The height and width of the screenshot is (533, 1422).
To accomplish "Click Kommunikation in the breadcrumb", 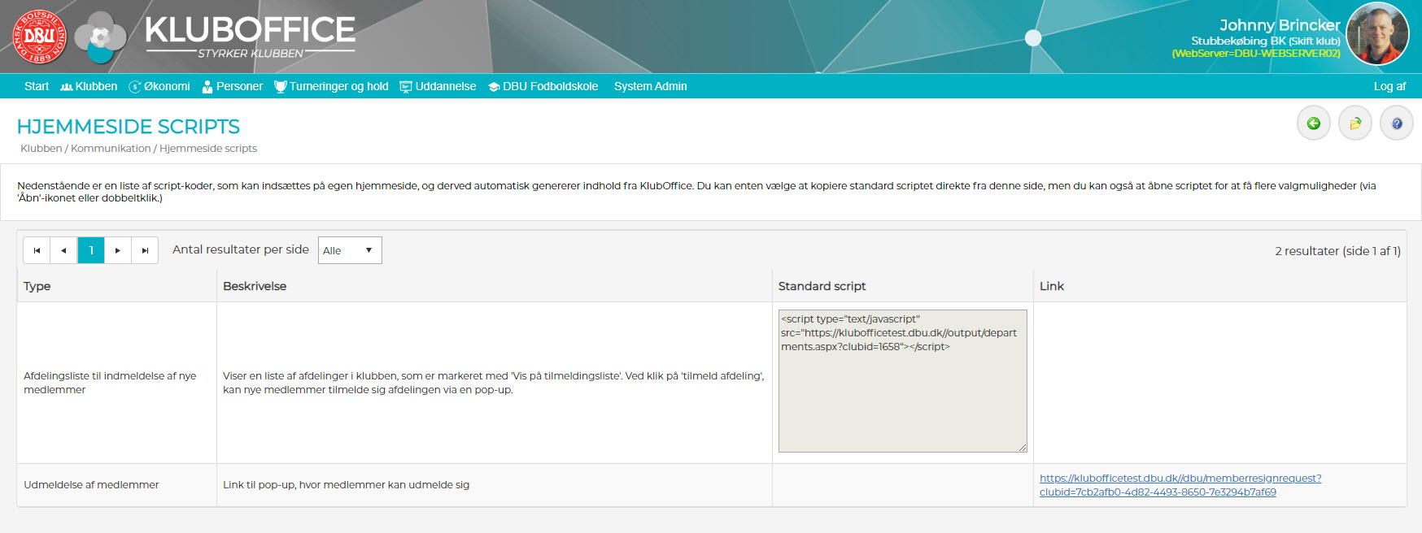I will point(111,149).
